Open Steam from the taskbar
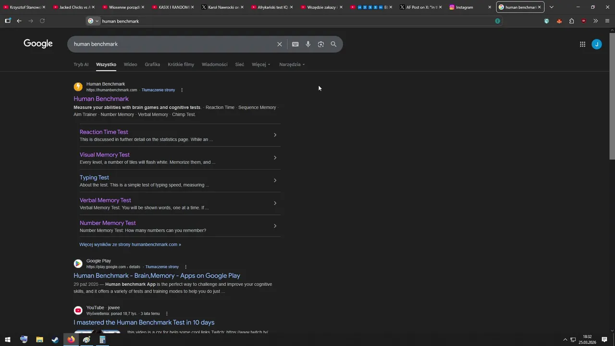The image size is (615, 346). coord(55,340)
